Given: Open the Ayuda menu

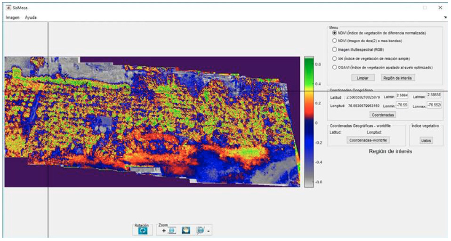Looking at the screenshot, I should (x=31, y=17).
